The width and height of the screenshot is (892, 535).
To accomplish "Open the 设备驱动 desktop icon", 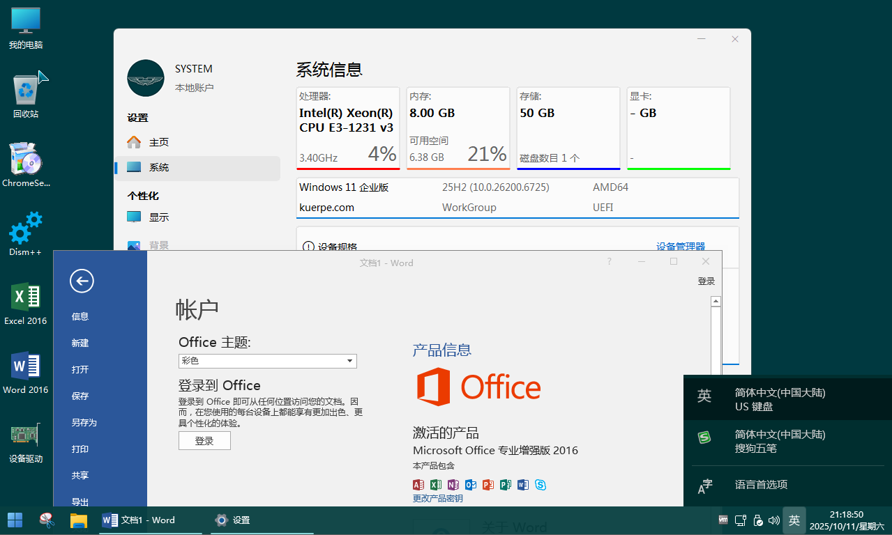I will (x=26, y=440).
